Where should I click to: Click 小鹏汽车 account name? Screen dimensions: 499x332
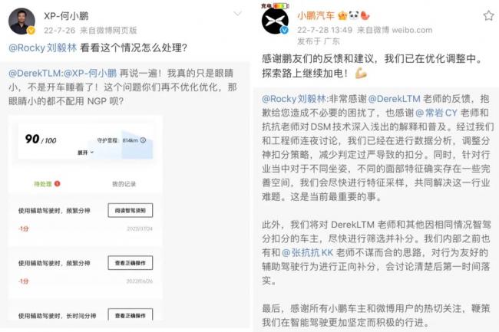316,15
